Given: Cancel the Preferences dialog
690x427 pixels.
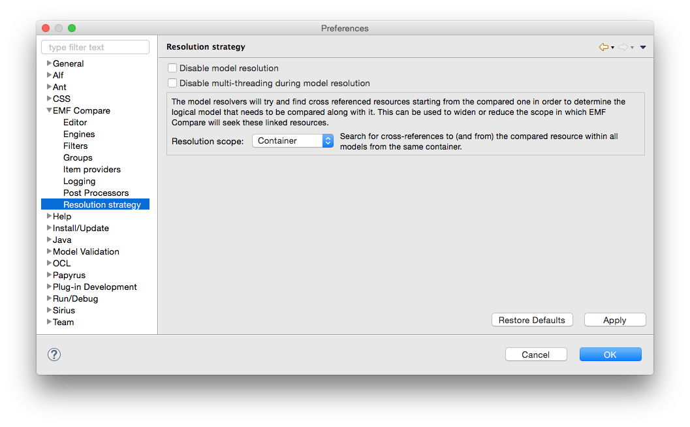Looking at the screenshot, I should click(535, 355).
